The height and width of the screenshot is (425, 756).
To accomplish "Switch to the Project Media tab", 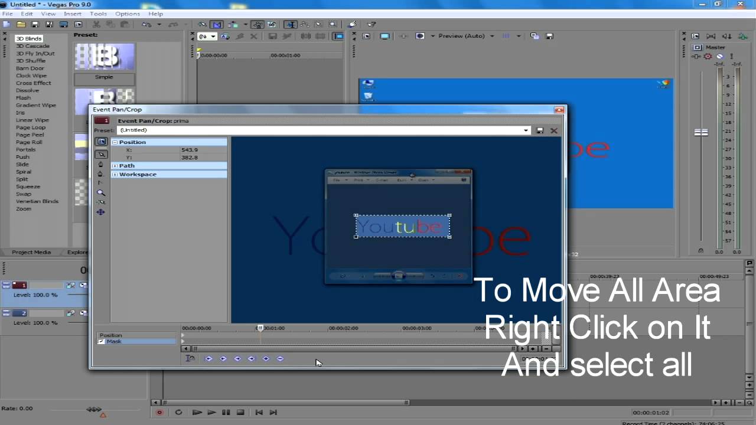I will pos(31,252).
